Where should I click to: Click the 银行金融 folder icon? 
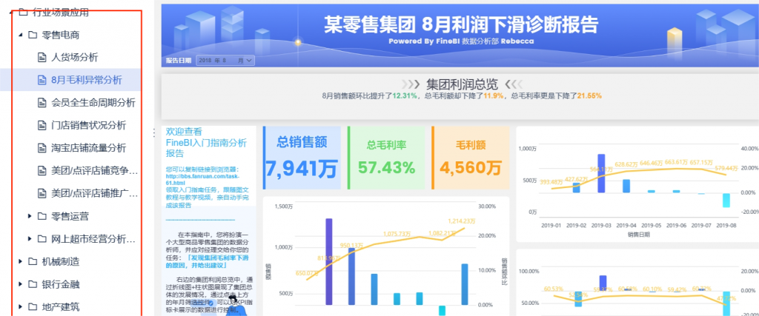(33, 284)
